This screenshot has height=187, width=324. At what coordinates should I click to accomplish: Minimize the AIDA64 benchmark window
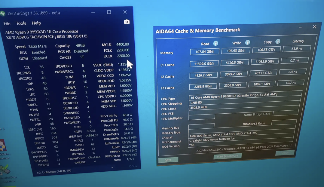pos(301,27)
